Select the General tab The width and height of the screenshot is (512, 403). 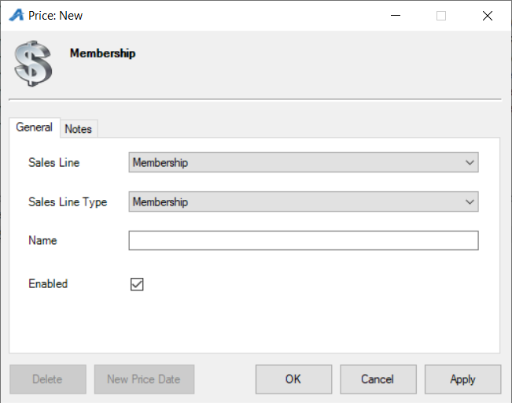click(x=35, y=128)
